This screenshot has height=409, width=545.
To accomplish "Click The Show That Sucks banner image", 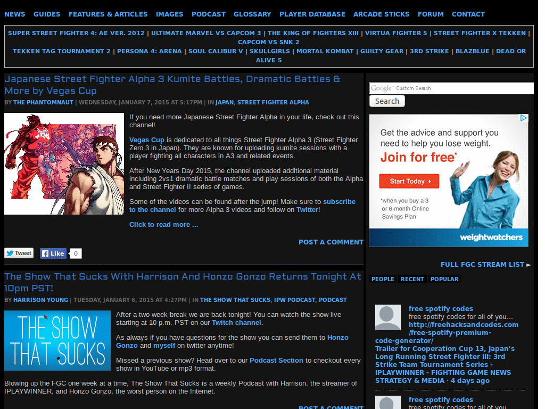I will (57, 340).
